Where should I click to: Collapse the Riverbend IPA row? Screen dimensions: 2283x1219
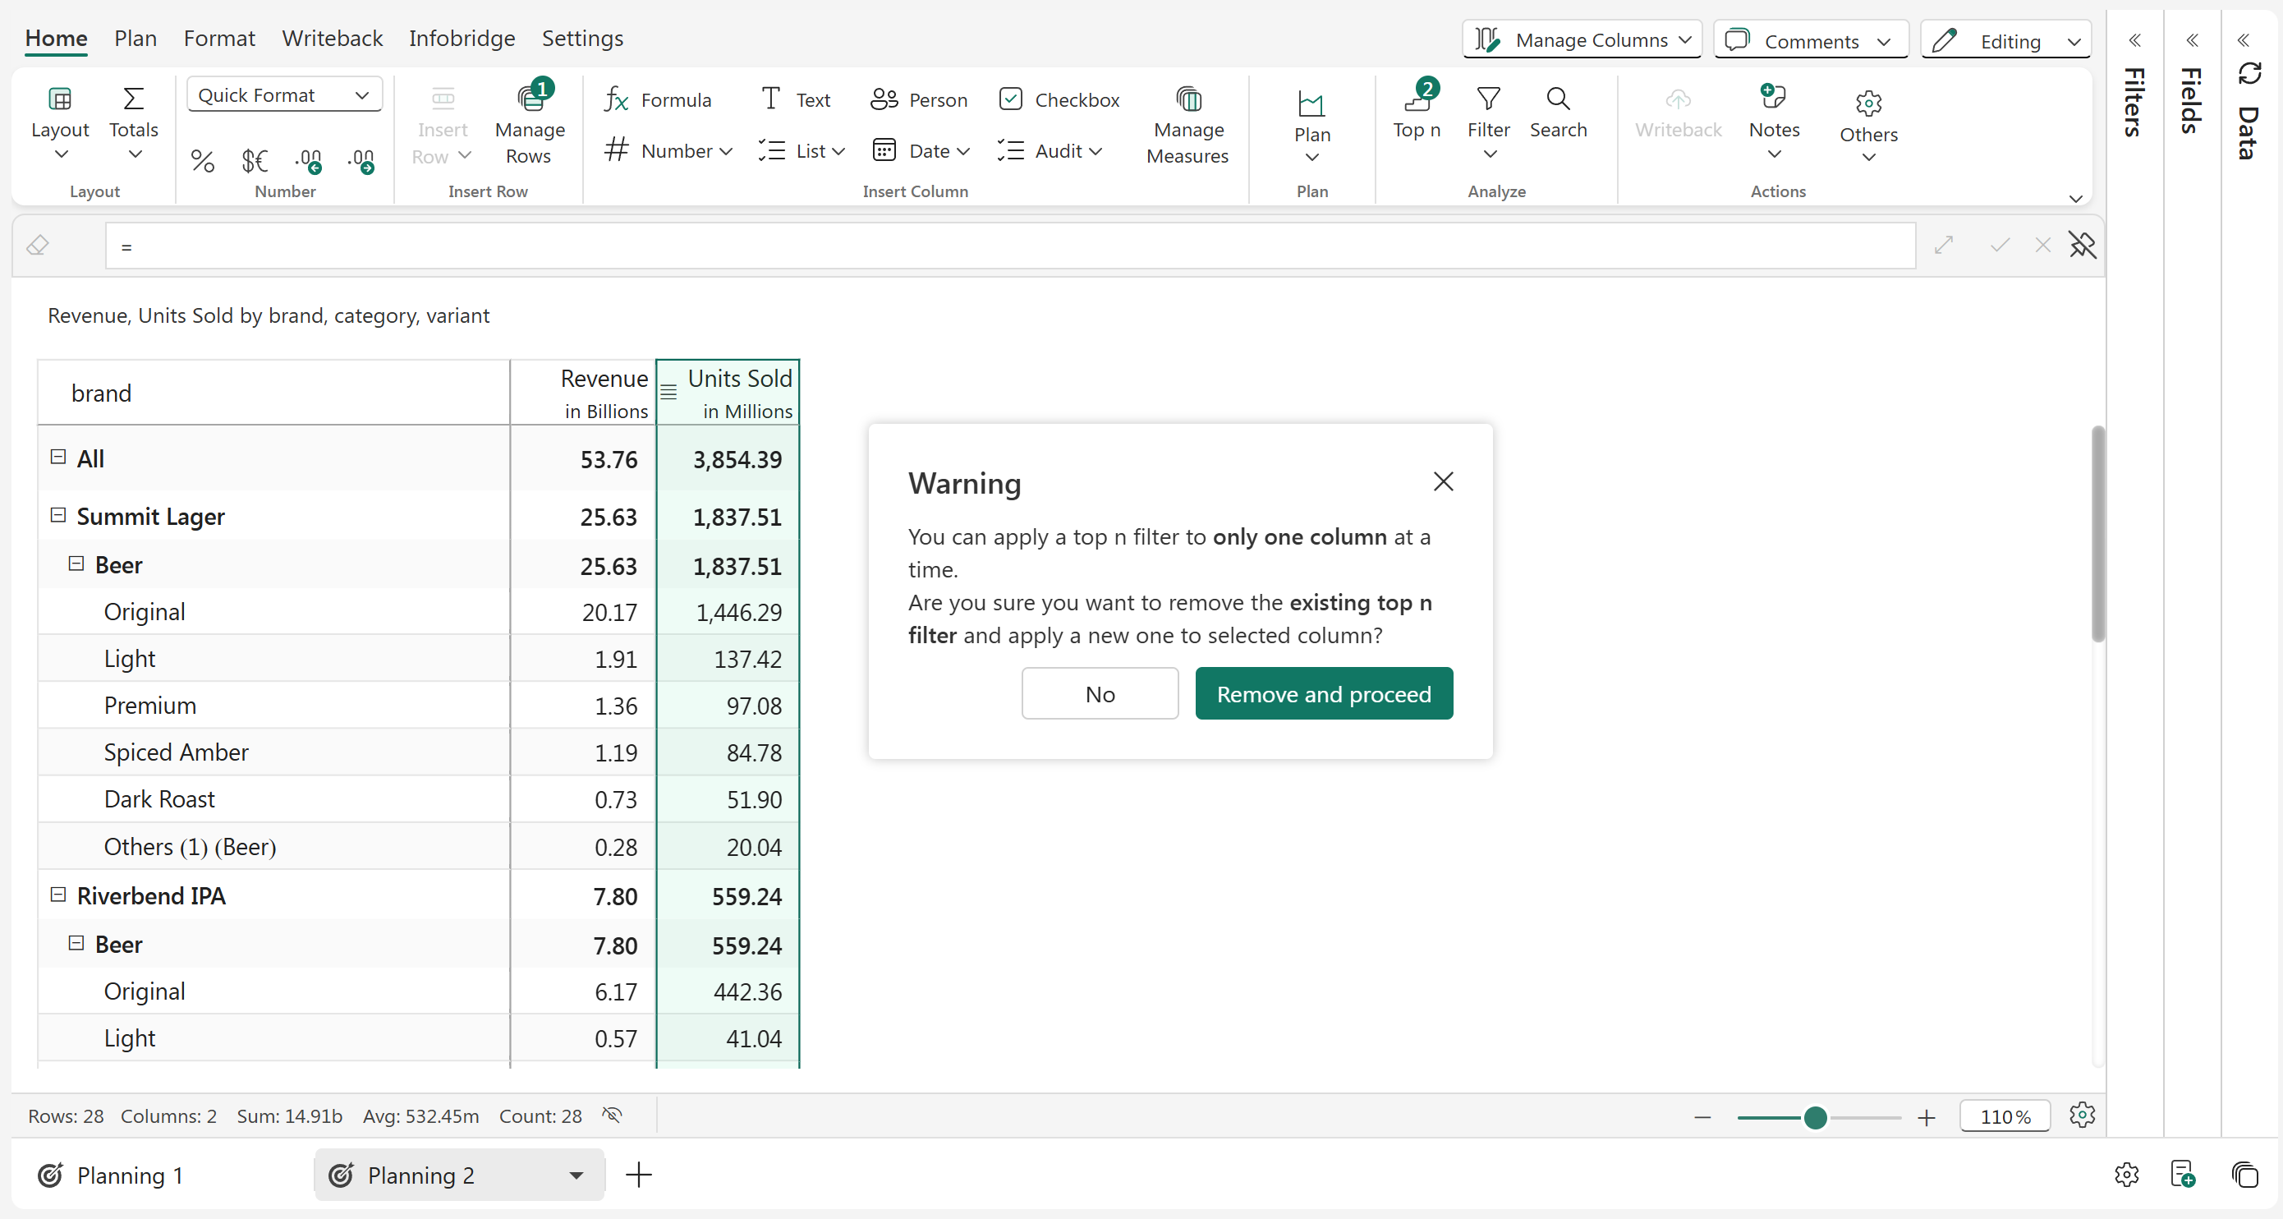[x=58, y=895]
